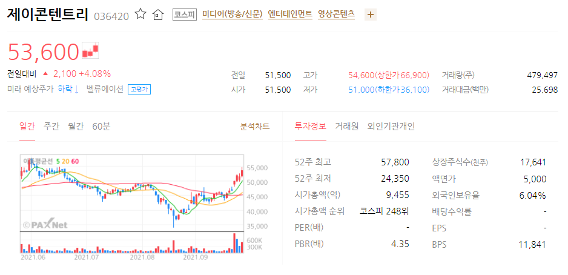Click the PBR value 4.35
The width and height of the screenshot is (568, 275).
pos(400,244)
